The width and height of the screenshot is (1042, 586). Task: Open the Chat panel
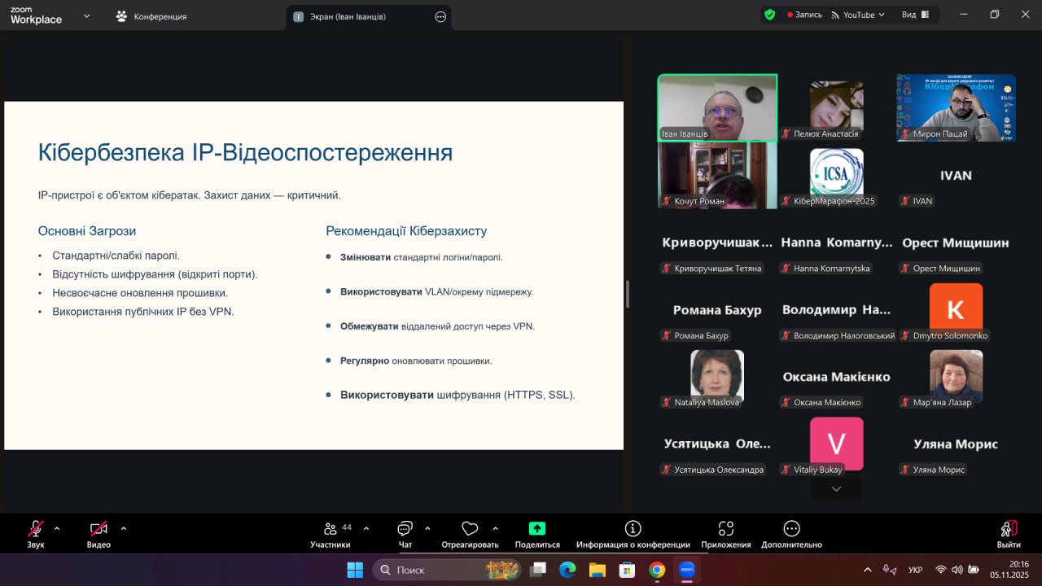click(x=405, y=529)
